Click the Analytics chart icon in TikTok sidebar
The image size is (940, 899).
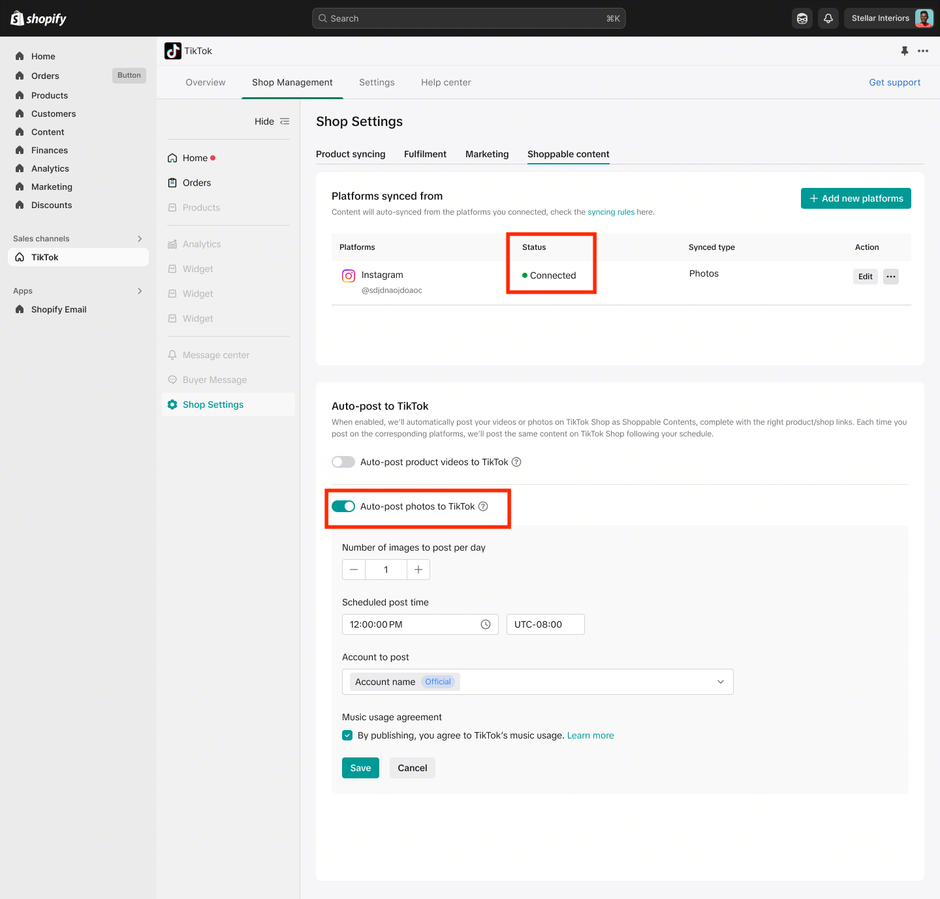[x=172, y=244]
